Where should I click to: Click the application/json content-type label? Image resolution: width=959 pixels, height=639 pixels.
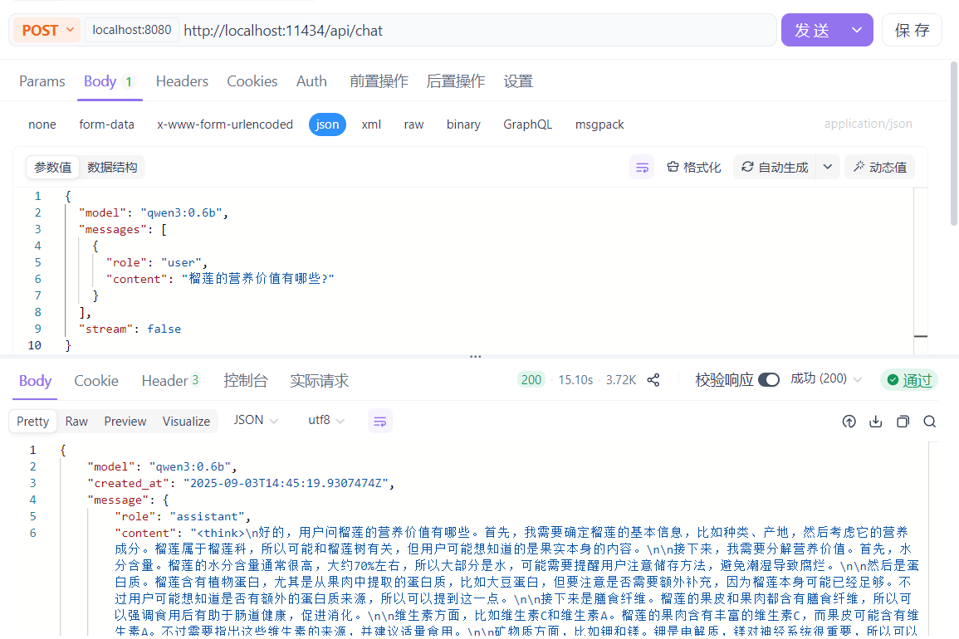(868, 124)
